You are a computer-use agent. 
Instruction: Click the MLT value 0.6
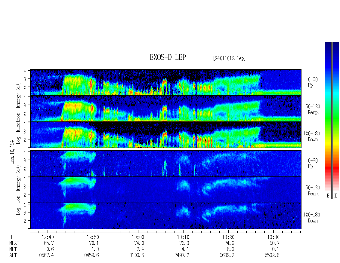coord(50,249)
